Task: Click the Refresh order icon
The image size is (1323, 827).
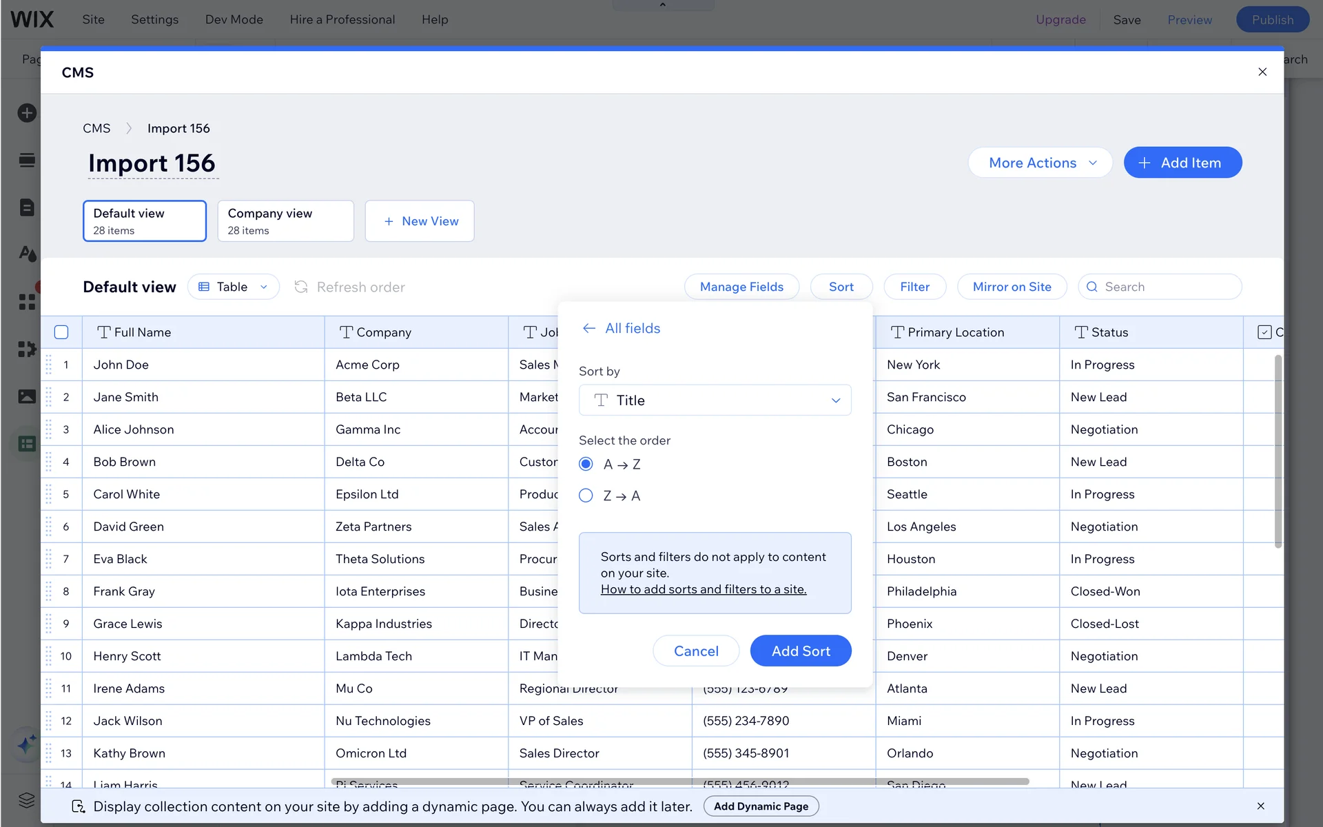Action: point(301,287)
